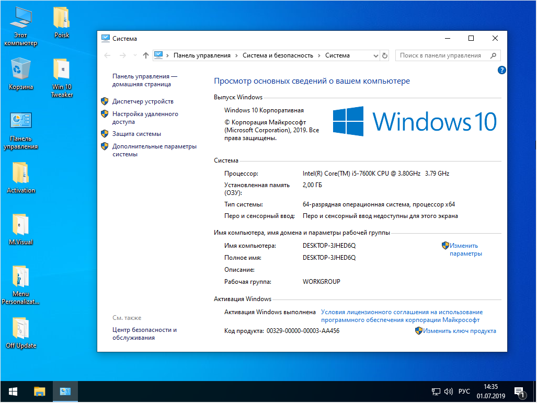The width and height of the screenshot is (537, 403).
Task: Click the address bar computer icon
Action: (x=158, y=55)
